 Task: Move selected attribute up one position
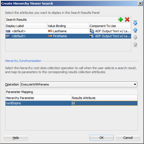(x=135, y=30)
